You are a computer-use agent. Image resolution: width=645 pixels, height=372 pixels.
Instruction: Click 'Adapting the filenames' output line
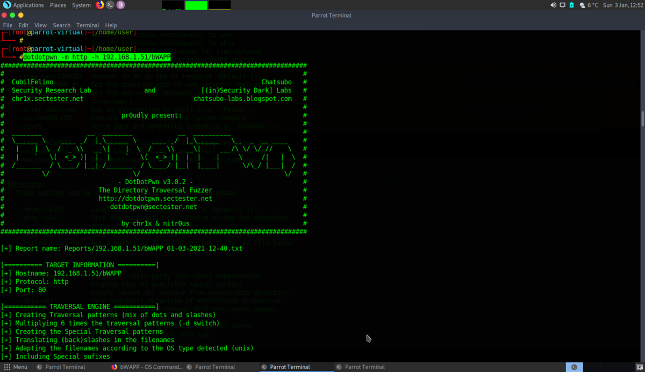click(x=127, y=348)
